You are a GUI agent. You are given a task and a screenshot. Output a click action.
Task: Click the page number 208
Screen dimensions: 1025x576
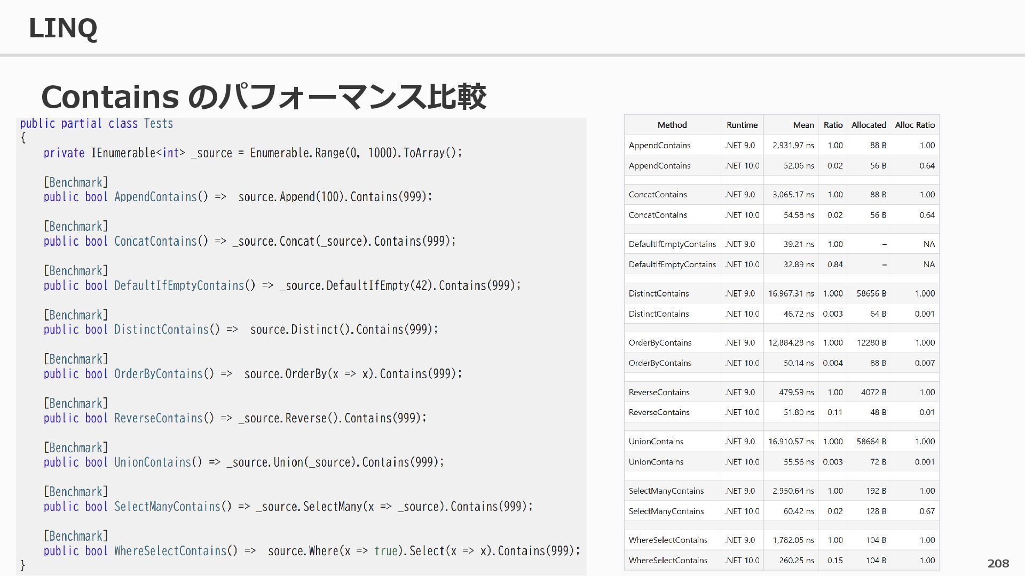click(x=998, y=563)
